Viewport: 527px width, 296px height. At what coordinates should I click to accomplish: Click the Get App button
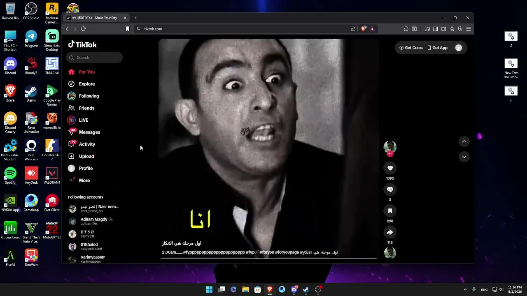coord(438,48)
